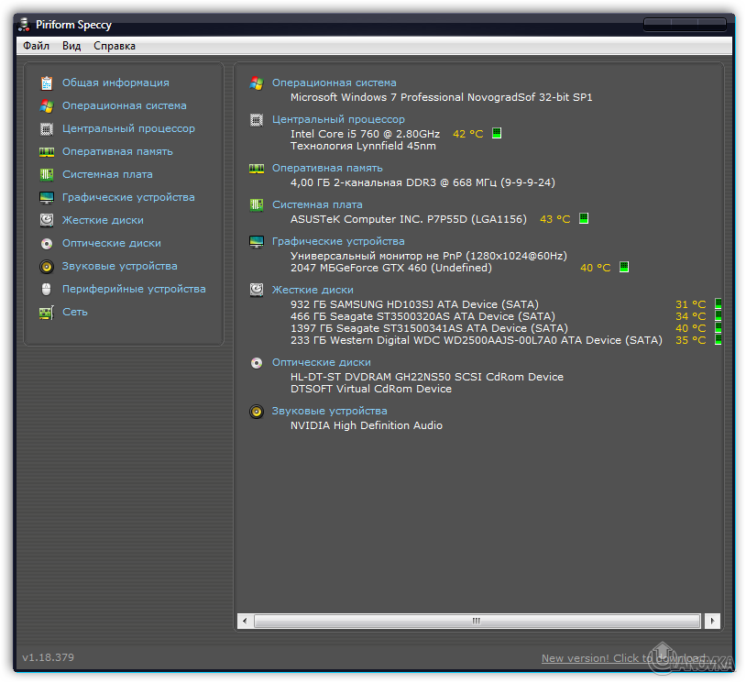This screenshot has width=746, height=683.
Task: Click the horizontal scrollbar right arrow
Action: tap(712, 621)
